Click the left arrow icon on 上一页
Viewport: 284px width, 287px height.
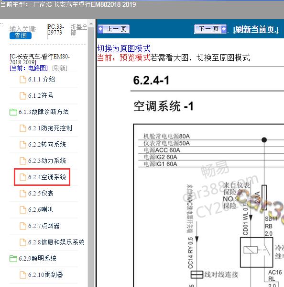(100, 29)
